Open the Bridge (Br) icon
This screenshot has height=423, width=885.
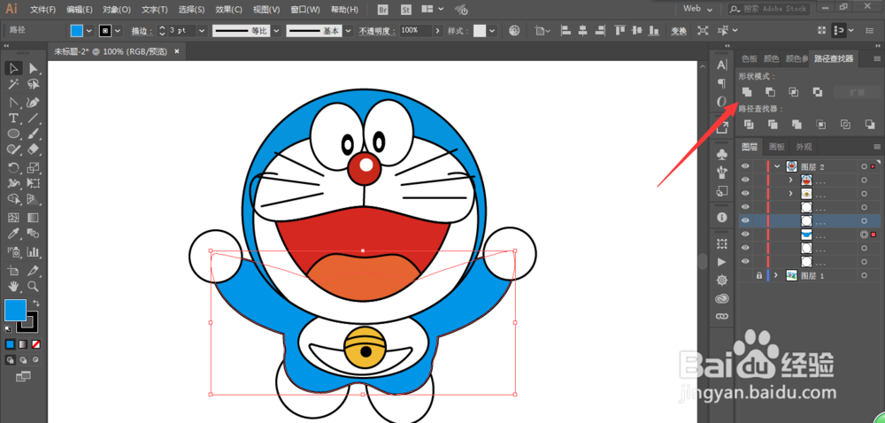(383, 9)
